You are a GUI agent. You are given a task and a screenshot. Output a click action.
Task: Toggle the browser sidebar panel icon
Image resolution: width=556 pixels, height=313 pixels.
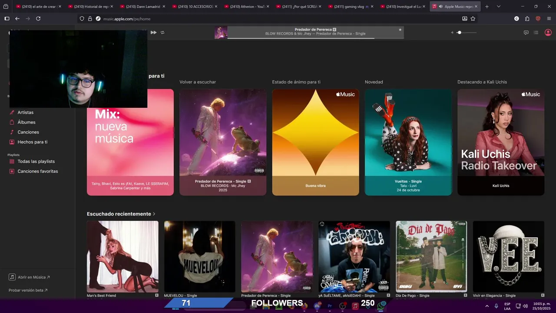coord(7,19)
